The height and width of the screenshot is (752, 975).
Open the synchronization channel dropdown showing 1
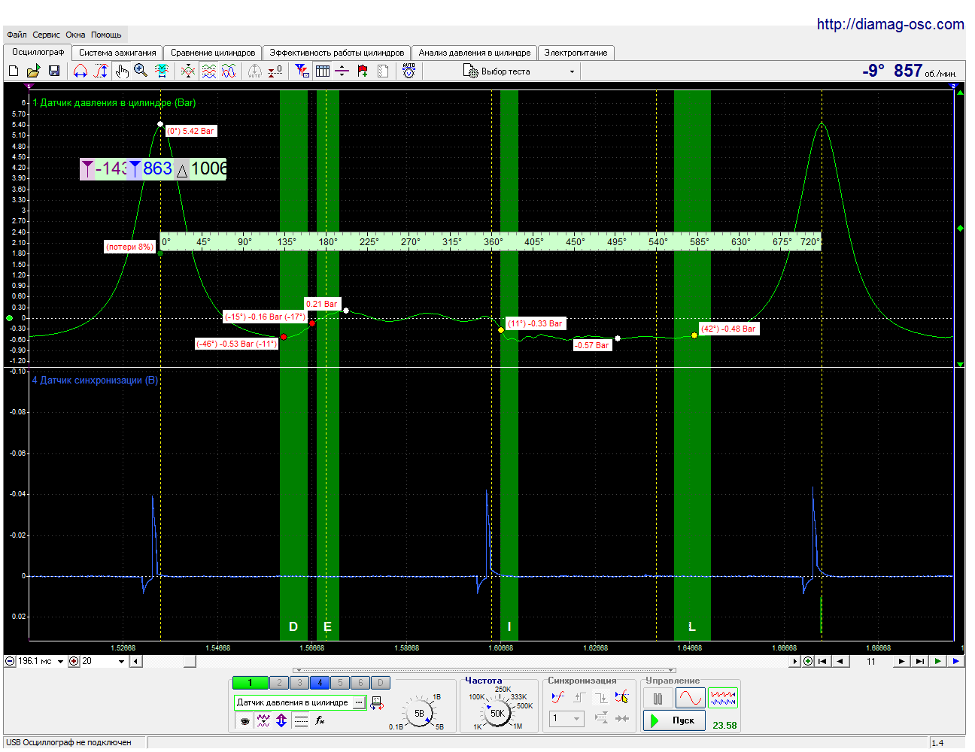point(566,718)
